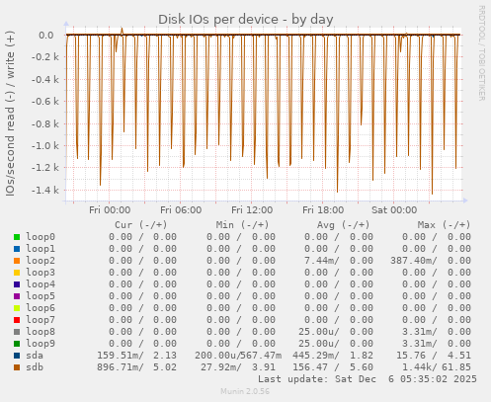Click the sdb max value '1.44k/ 61.85'

[437, 367]
